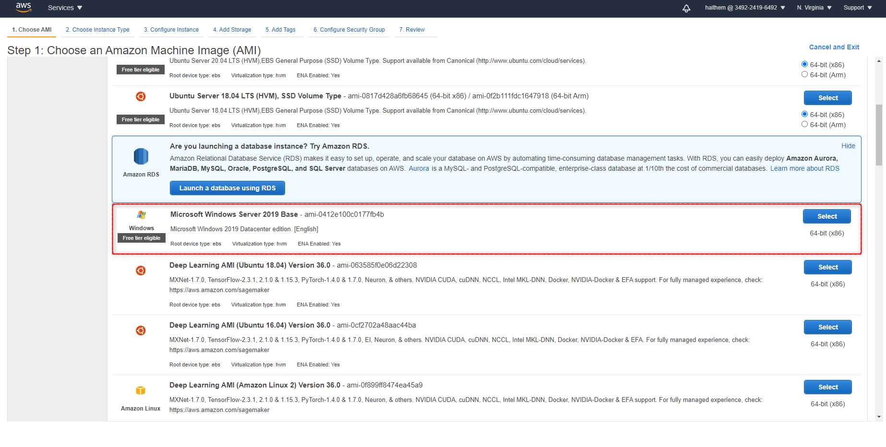This screenshot has width=886, height=447.
Task: Click Step 1: Choose an Amazon Machine Image heading
Action: click(x=134, y=50)
